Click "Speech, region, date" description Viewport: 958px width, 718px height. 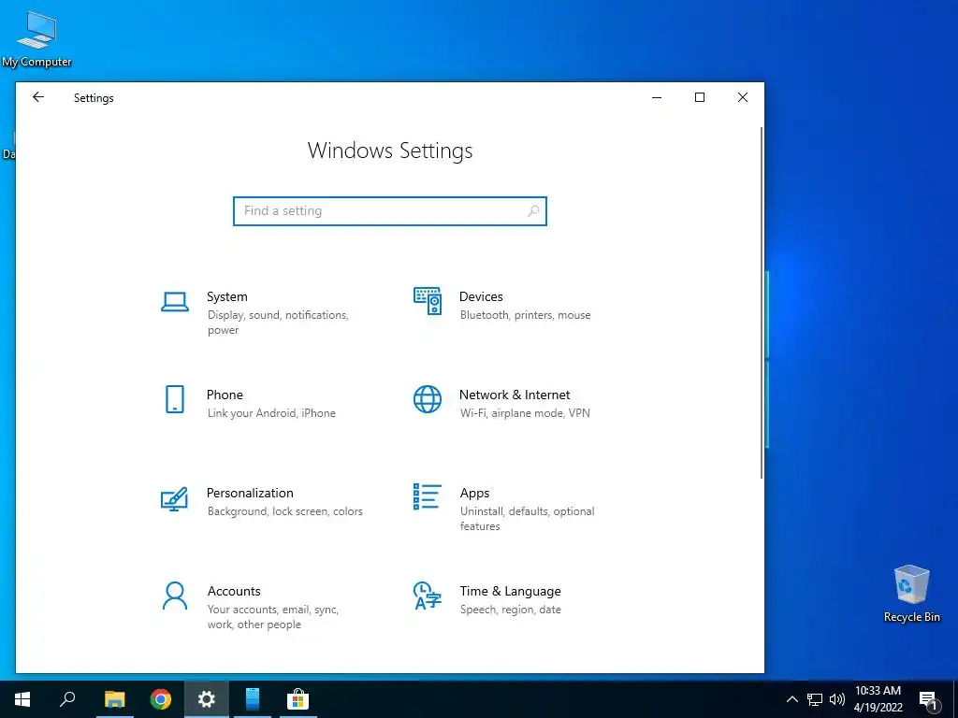510,610
